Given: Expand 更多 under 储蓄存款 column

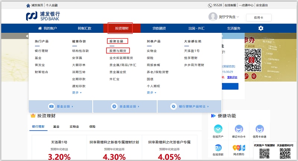Looking at the screenshot, I should tap(77, 92).
